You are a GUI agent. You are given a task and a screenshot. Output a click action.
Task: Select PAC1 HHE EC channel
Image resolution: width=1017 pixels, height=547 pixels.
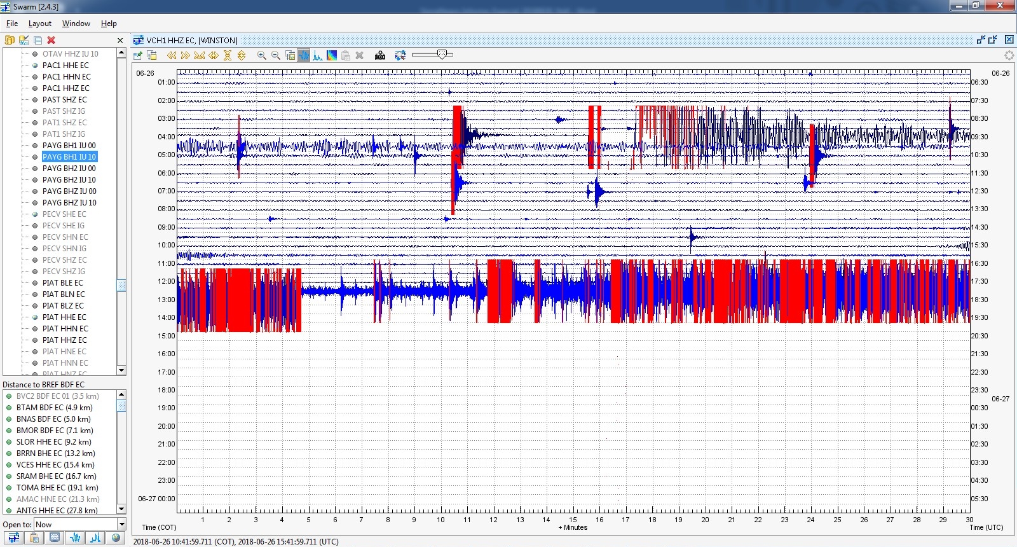pyautogui.click(x=65, y=66)
